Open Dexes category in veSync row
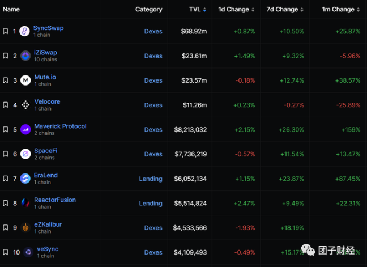Image resolution: width=367 pixels, height=267 pixels. (x=153, y=252)
